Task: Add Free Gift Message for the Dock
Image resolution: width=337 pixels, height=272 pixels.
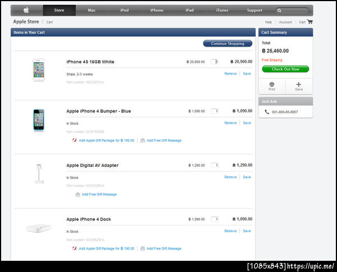Action: tap(164, 248)
